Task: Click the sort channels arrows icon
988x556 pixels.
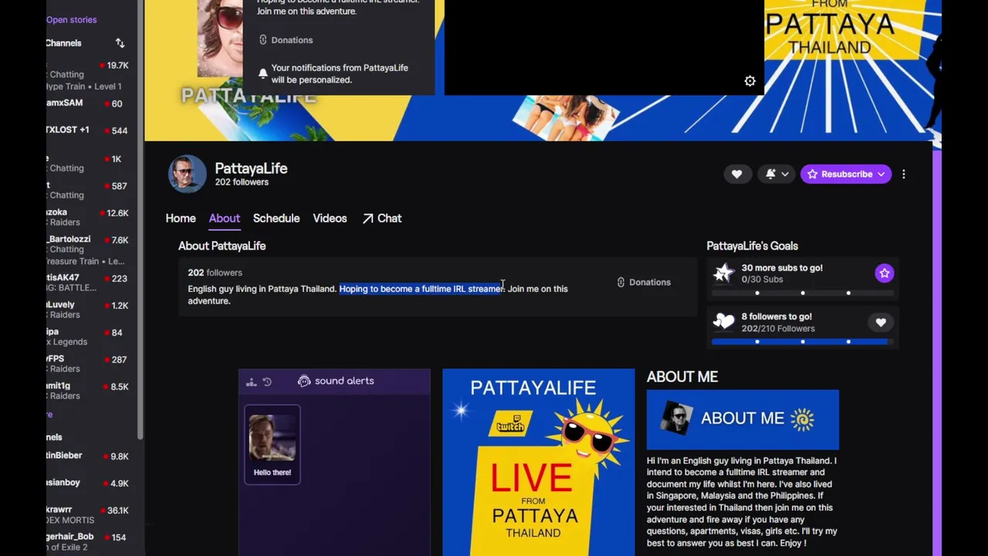Action: [120, 43]
